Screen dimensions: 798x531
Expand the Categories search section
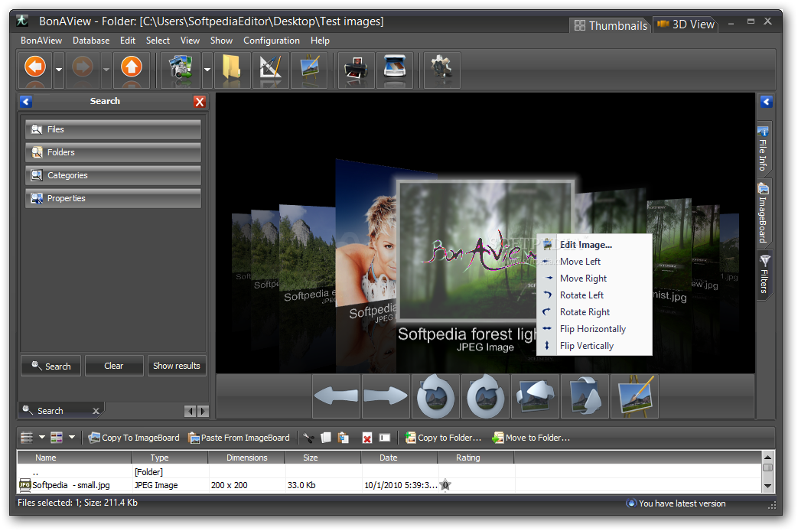(x=113, y=176)
